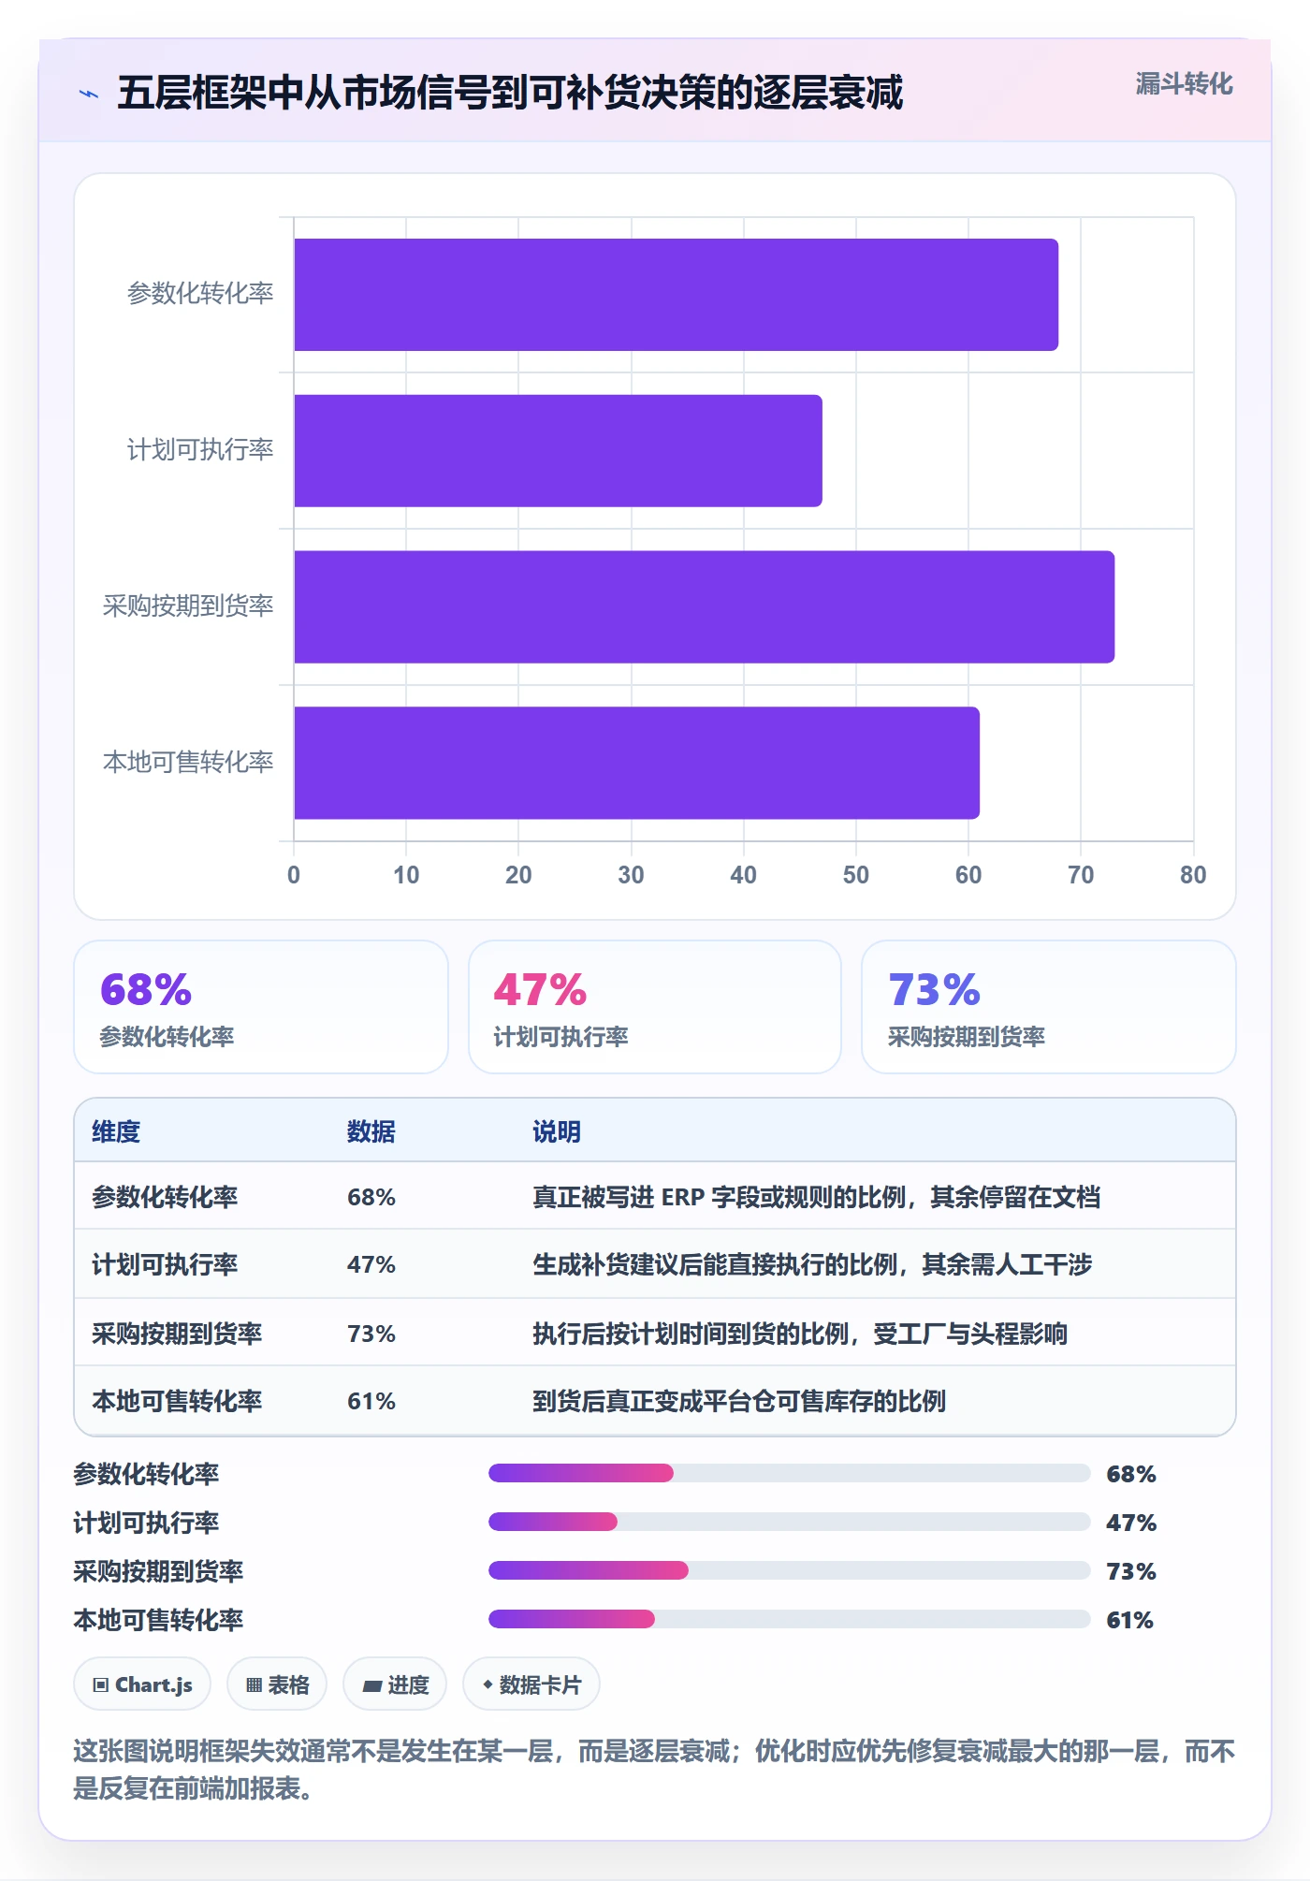Click the 进度 chip
1310x1881 pixels.
[x=395, y=1684]
